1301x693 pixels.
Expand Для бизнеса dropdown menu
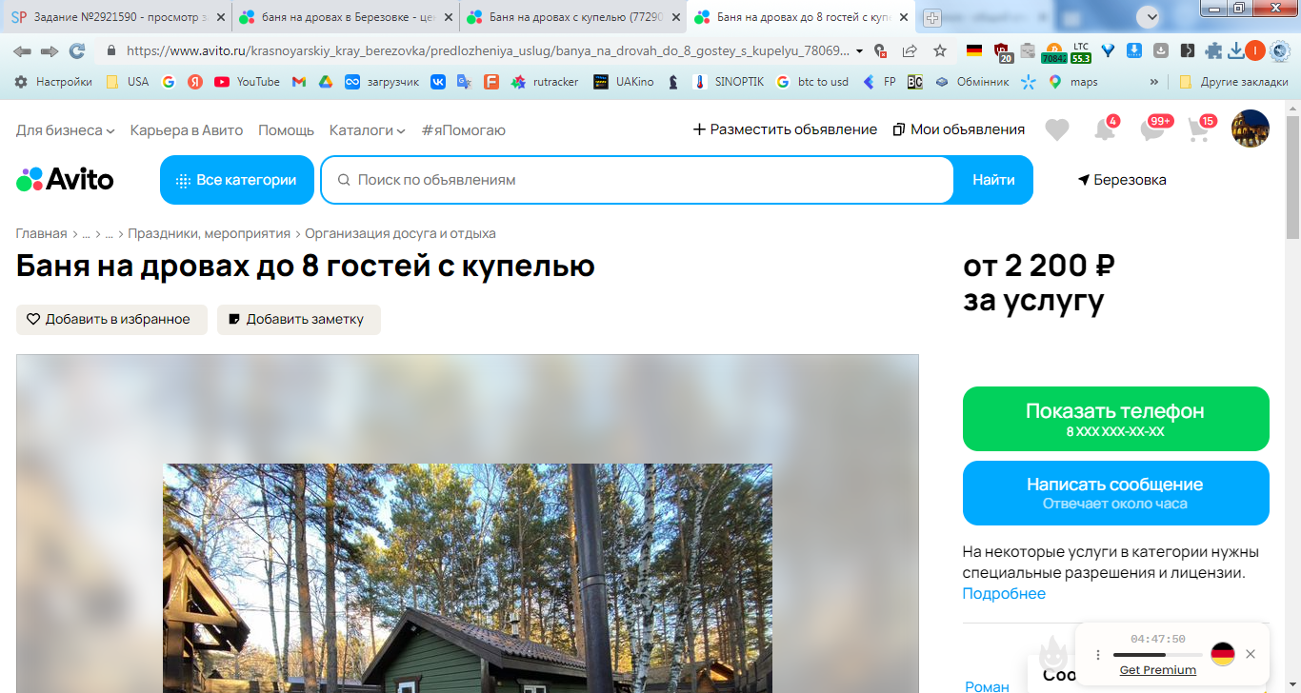(66, 130)
